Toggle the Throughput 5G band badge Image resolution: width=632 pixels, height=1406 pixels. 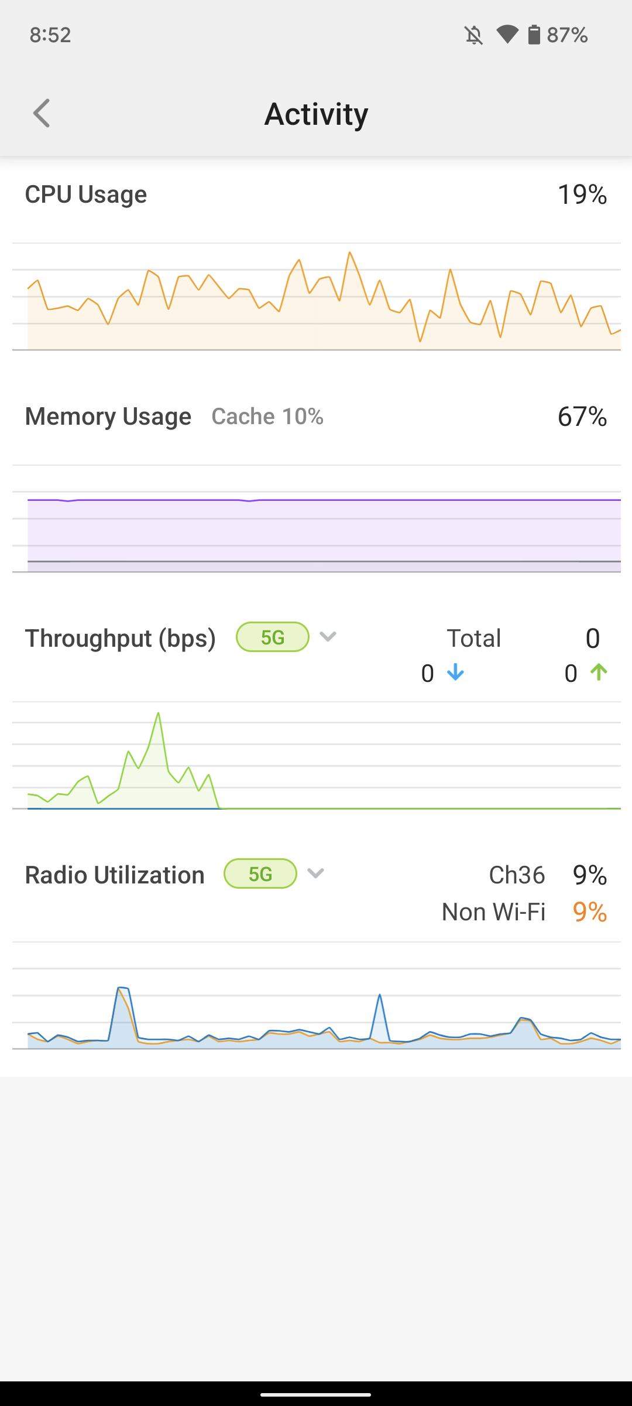[273, 637]
